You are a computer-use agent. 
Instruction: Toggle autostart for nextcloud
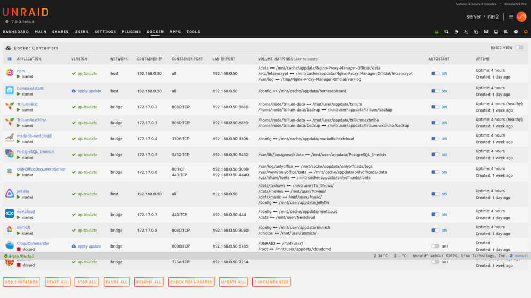pos(435,215)
